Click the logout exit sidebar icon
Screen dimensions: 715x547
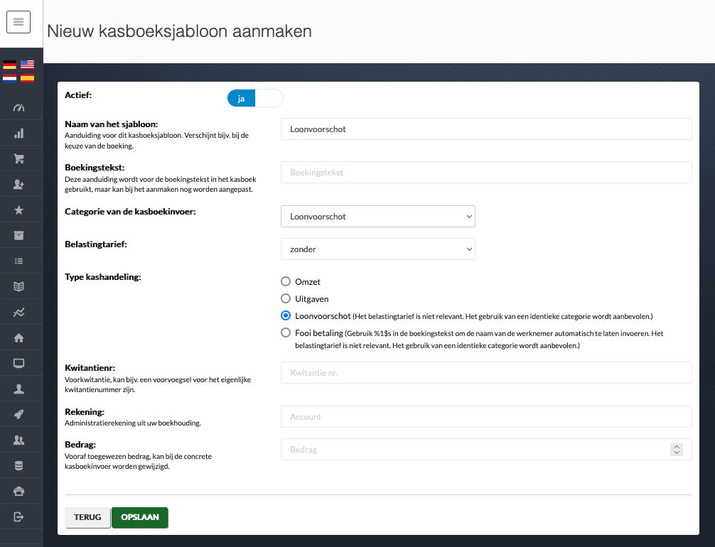(x=18, y=516)
